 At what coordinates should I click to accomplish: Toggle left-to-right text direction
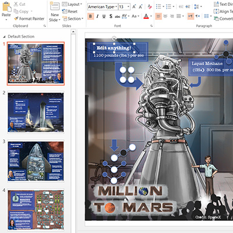coord(190,16)
